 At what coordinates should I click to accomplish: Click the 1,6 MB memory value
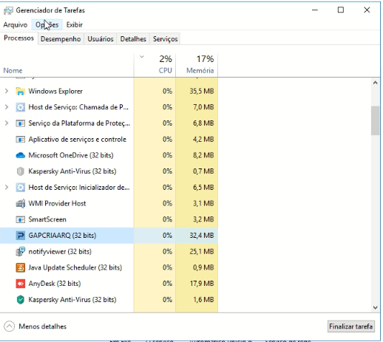203,300
